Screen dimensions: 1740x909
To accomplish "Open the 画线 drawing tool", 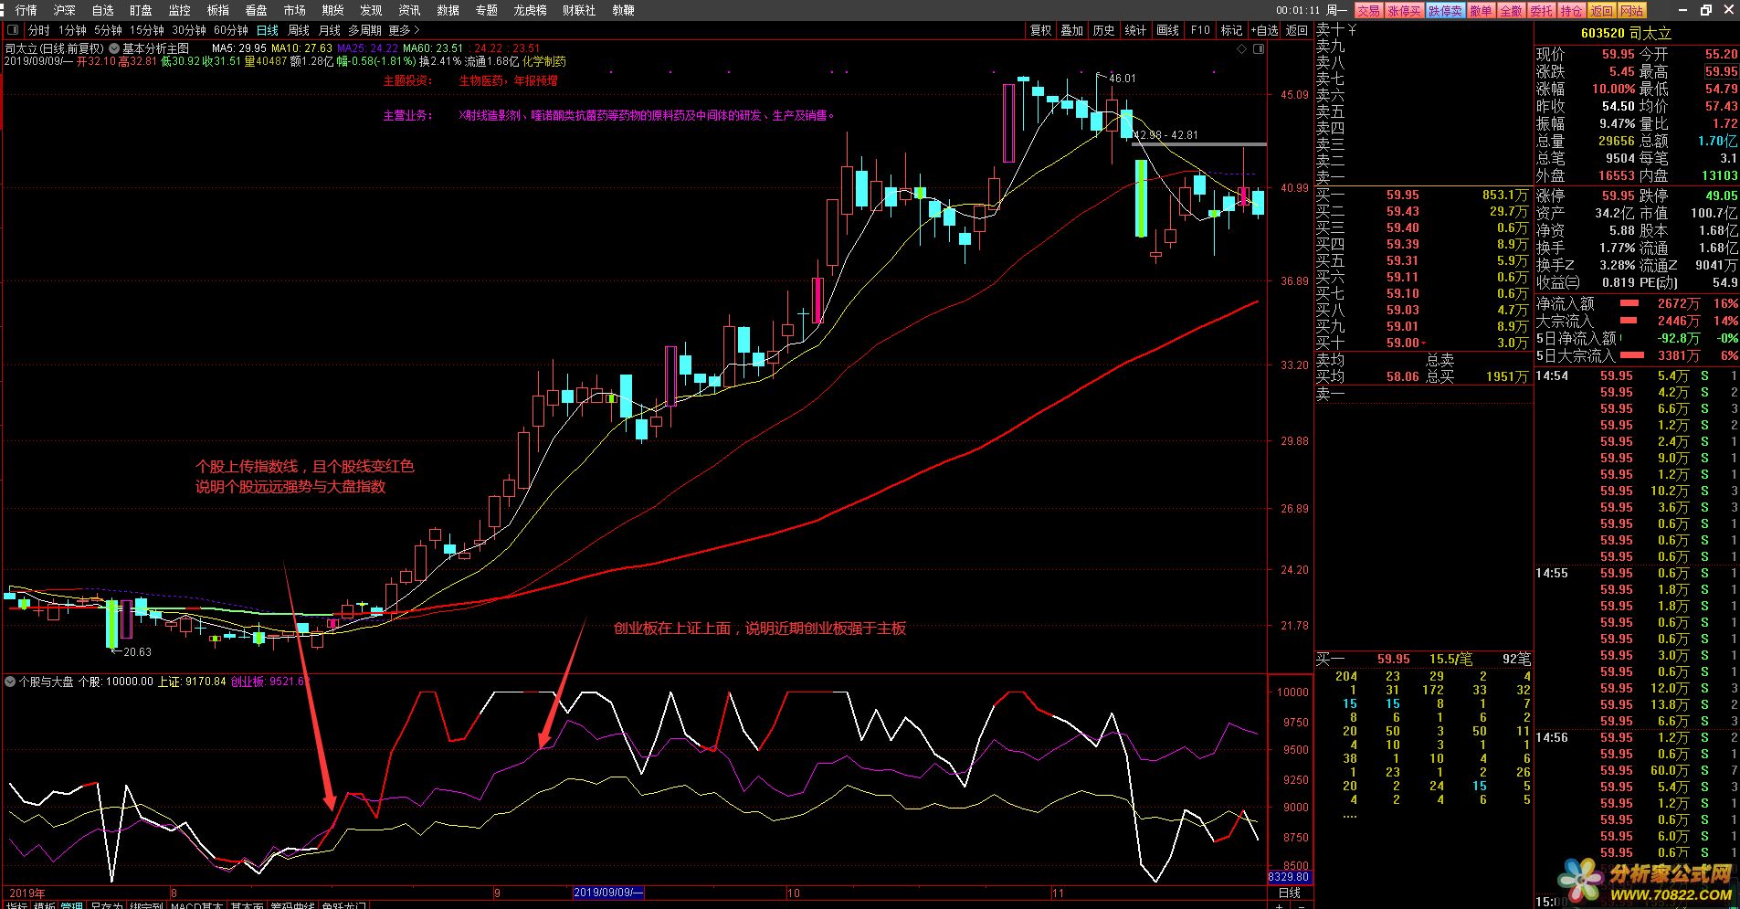I will 1167,30.
